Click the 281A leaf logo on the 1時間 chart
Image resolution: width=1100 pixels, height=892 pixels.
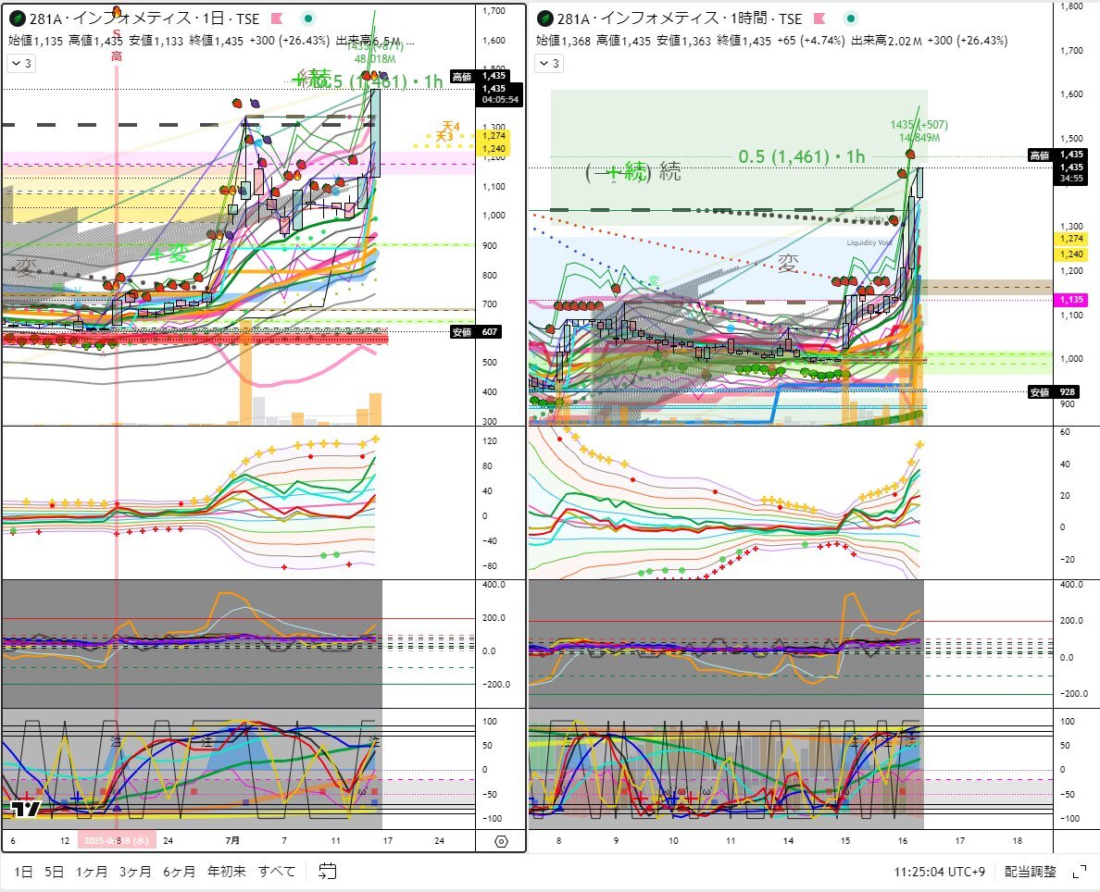[545, 19]
